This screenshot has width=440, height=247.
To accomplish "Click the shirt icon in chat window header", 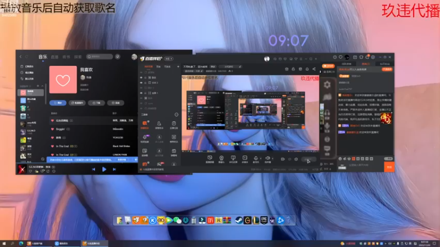I will point(361,57).
